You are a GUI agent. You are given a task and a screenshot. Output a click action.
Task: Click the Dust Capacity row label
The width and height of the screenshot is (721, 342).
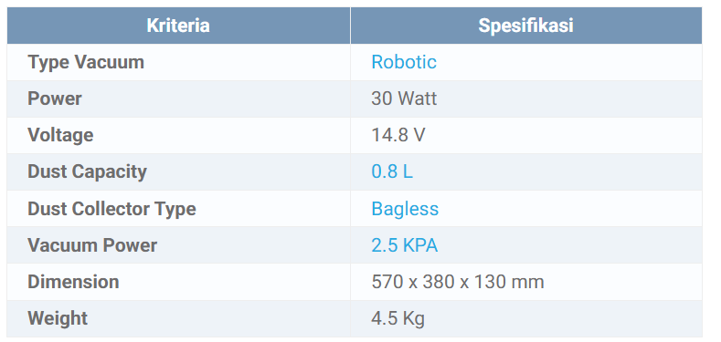(x=88, y=171)
